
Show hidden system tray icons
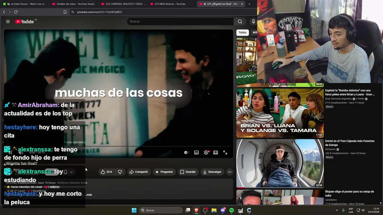[x=337, y=210]
